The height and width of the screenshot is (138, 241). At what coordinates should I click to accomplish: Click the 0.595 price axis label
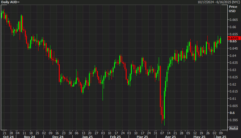click(x=233, y=120)
